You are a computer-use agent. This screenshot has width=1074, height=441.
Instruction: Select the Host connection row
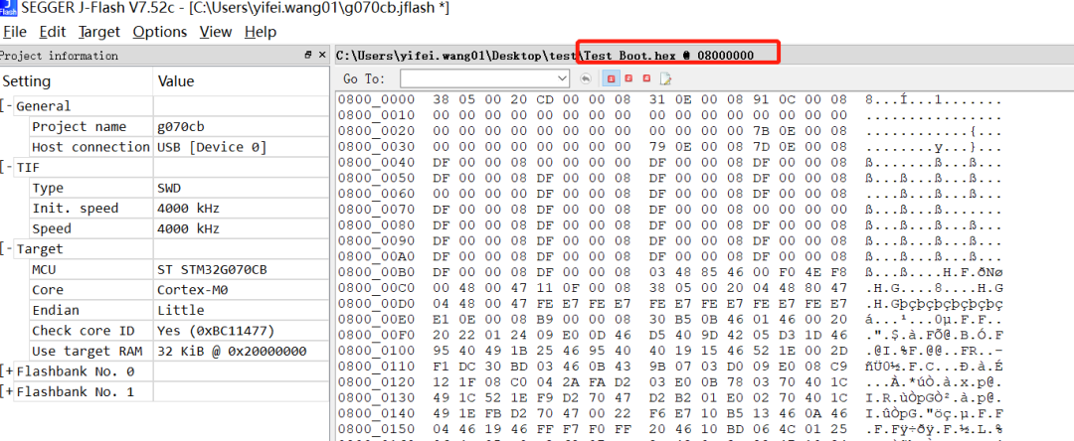[x=164, y=147]
